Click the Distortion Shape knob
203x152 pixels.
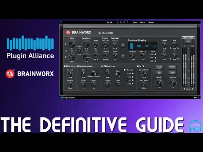(x=107, y=85)
